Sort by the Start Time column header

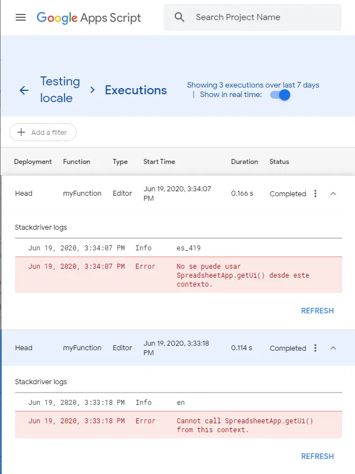pyautogui.click(x=159, y=162)
